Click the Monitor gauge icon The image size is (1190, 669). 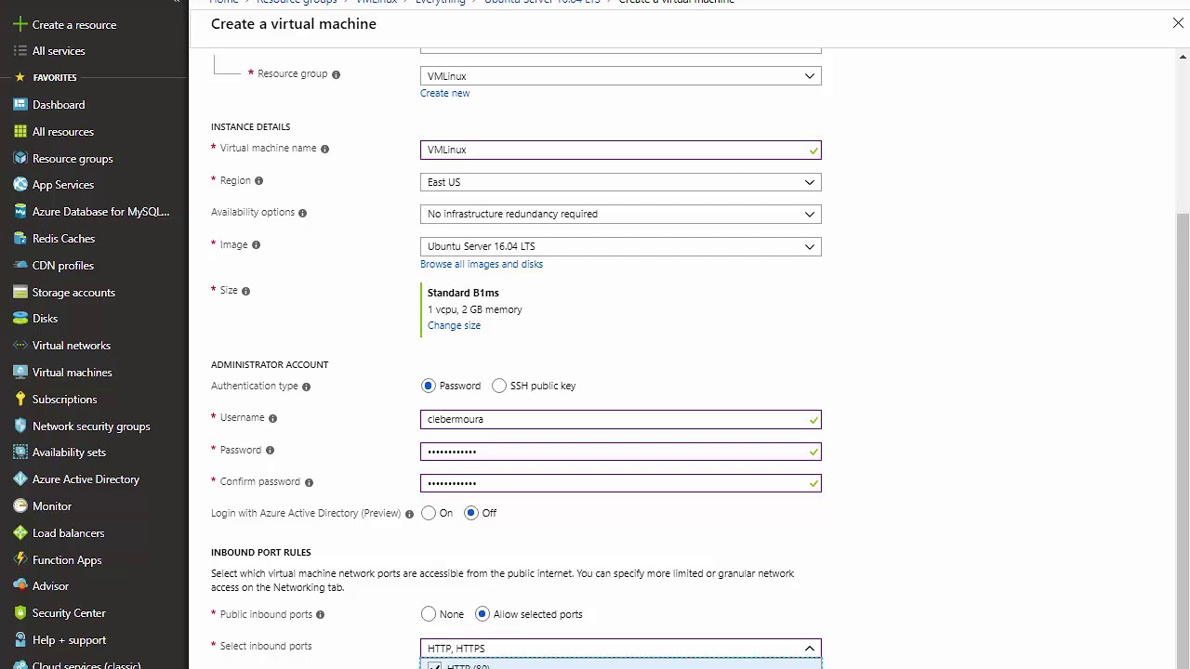(20, 506)
